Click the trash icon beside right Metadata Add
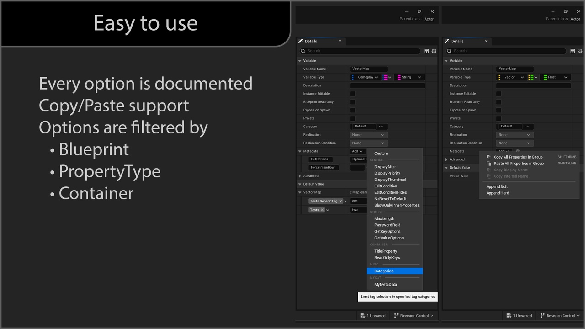 517,151
